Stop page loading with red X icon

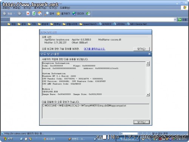coord(28,13)
